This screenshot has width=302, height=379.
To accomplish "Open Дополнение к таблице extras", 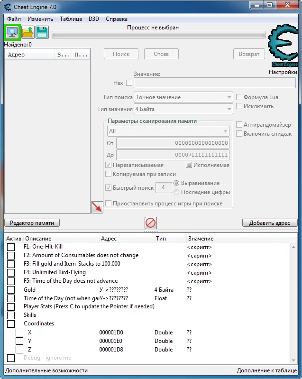I will (x=267, y=370).
